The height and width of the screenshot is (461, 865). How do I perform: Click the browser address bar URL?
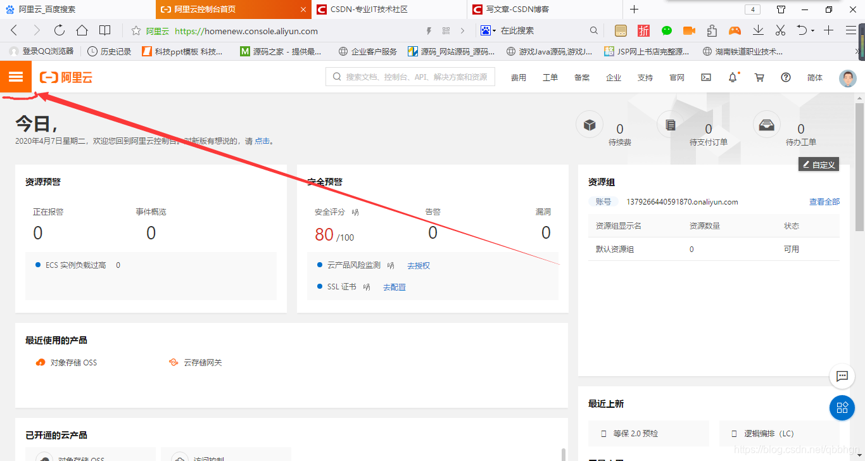pos(246,30)
